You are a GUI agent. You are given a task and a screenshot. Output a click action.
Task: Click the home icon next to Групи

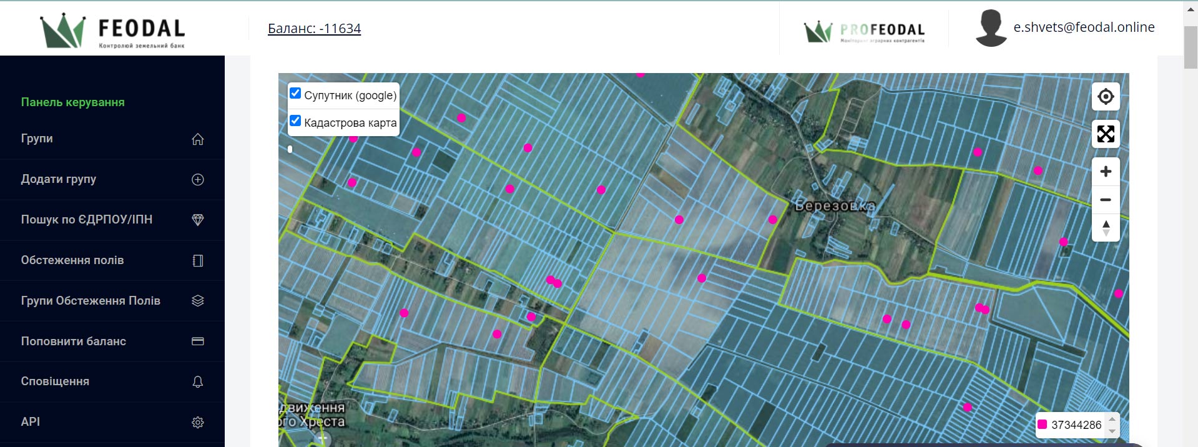tap(197, 139)
